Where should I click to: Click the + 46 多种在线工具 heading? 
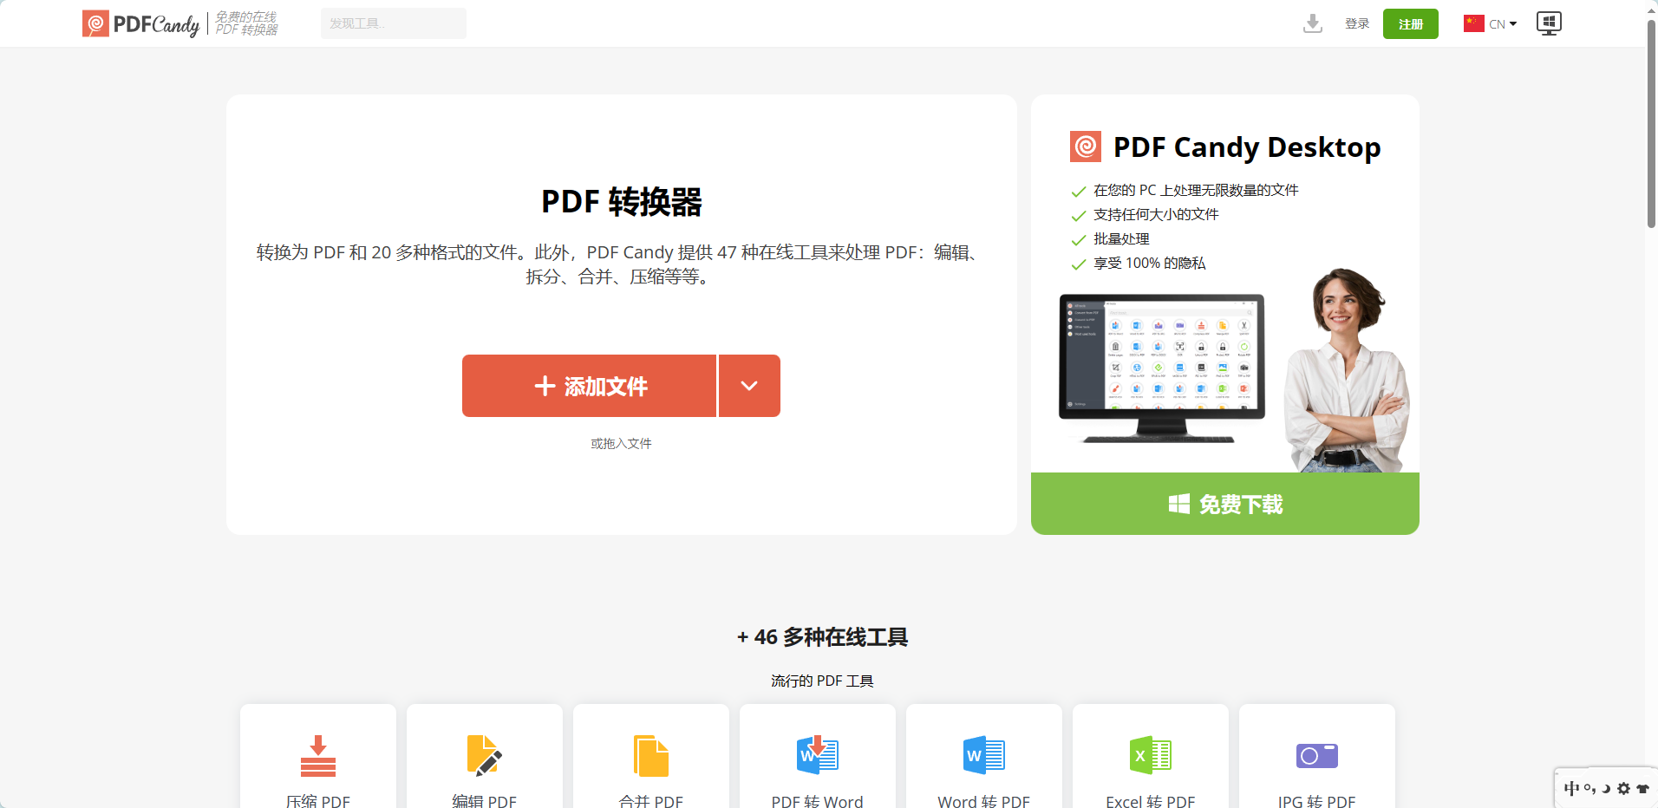822,637
